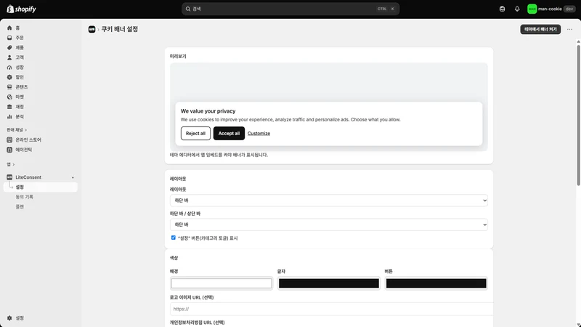
Task: Expand the 판매 채널 section
Action: [17, 130]
